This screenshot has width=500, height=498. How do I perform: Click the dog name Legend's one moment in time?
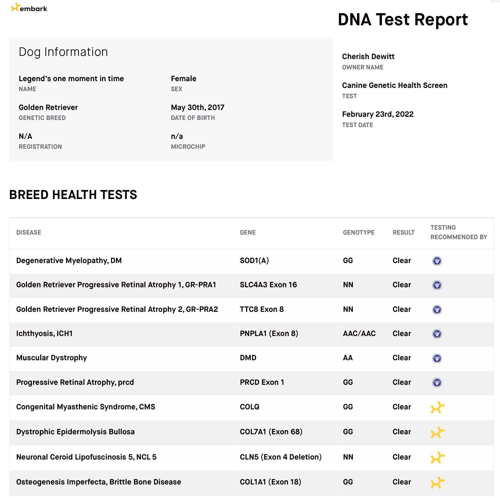[71, 79]
